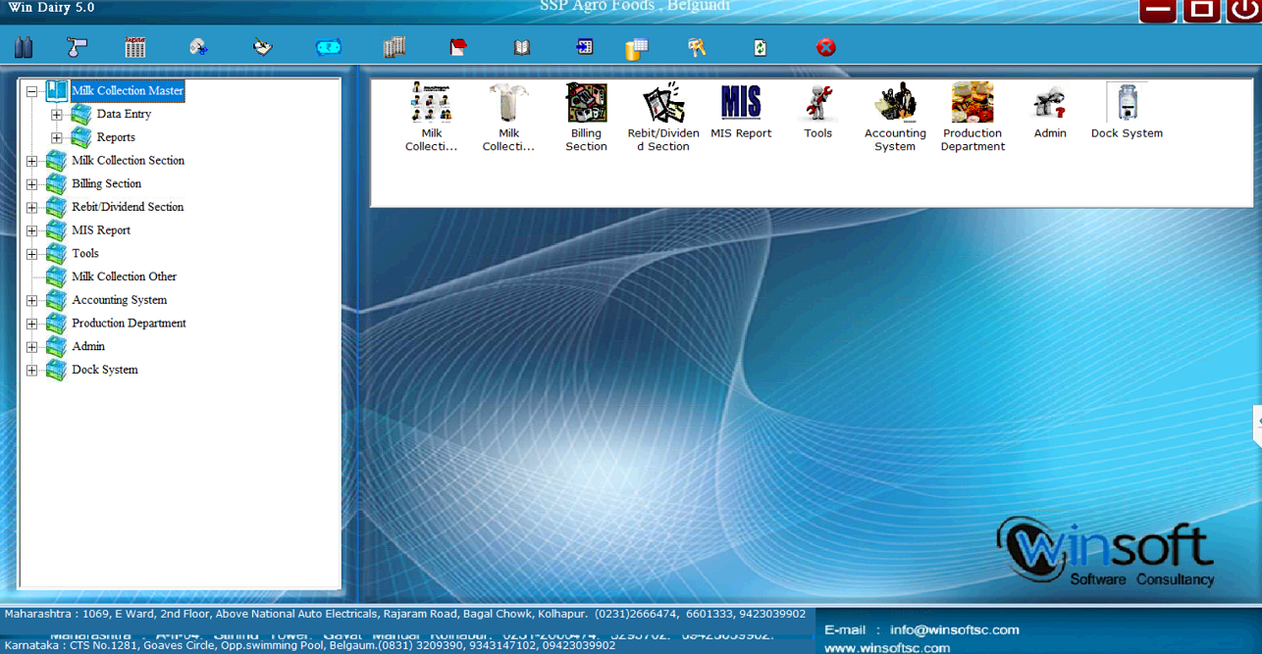The image size is (1262, 654).
Task: Select Rebit/Dividend Section tree item
Action: coord(128,207)
